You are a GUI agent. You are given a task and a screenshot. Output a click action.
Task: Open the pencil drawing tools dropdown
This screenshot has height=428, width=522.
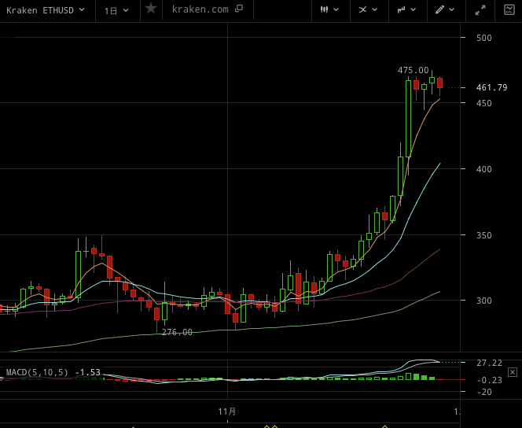point(445,9)
